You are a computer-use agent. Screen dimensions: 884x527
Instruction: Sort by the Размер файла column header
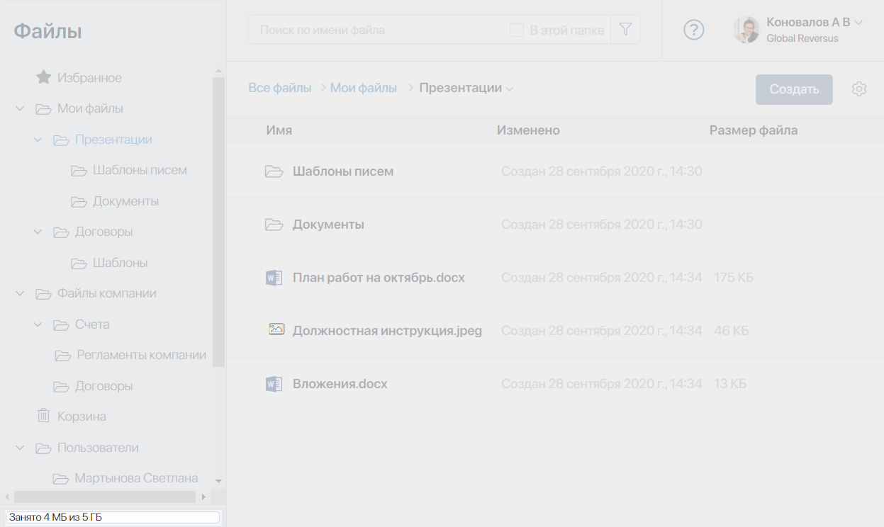[754, 130]
